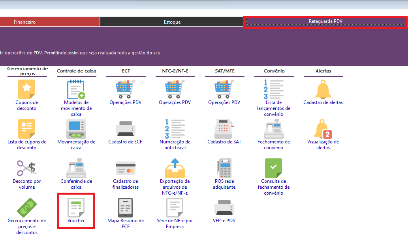Viewport: 408px width, 236px height.
Task: Open Cadastro de finalizadoras card icon
Action: [125, 168]
